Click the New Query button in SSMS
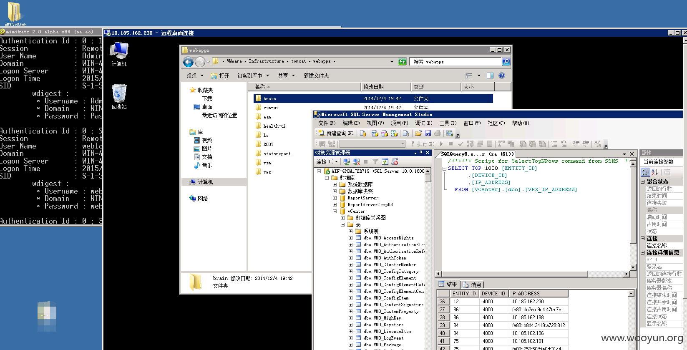The image size is (687, 350). pyautogui.click(x=336, y=133)
